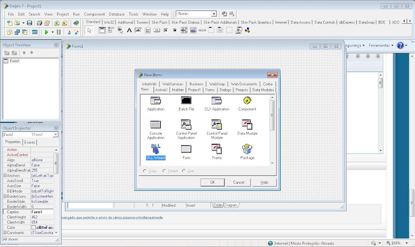The width and height of the screenshot is (415, 247).
Task: Switch to the ActiveX tab
Action: tap(161, 90)
